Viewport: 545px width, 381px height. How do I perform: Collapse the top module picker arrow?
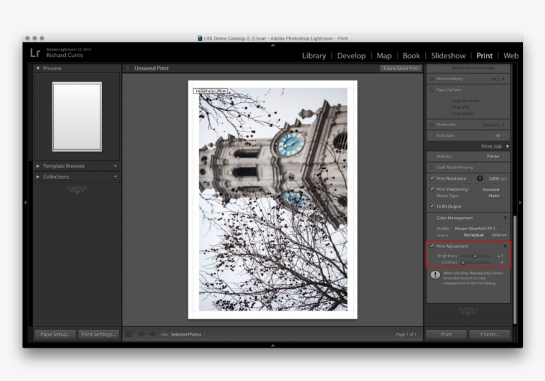pos(273,45)
